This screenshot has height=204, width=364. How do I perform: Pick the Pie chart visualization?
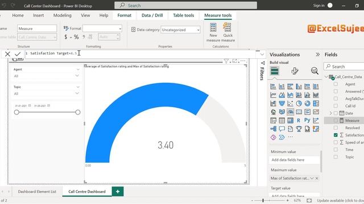tap(299, 103)
